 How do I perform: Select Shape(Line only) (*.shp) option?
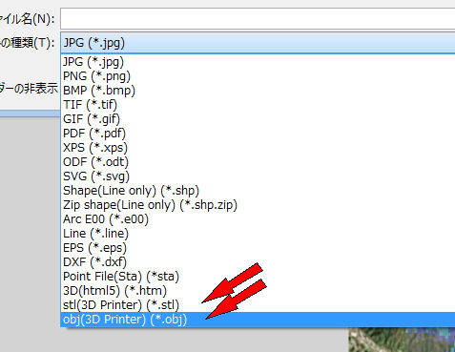[x=258, y=191]
